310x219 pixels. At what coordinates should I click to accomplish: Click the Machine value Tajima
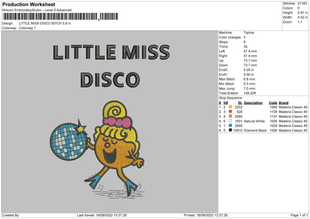point(249,33)
